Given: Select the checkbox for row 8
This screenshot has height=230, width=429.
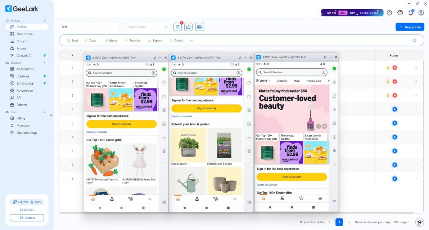Looking at the screenshot, I should [x=65, y=165].
